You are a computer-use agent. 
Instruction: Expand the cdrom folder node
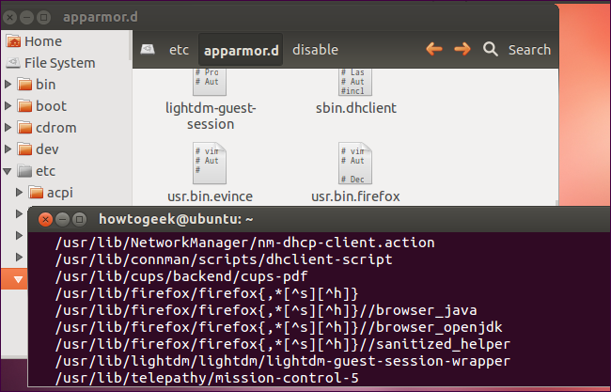click(x=9, y=128)
